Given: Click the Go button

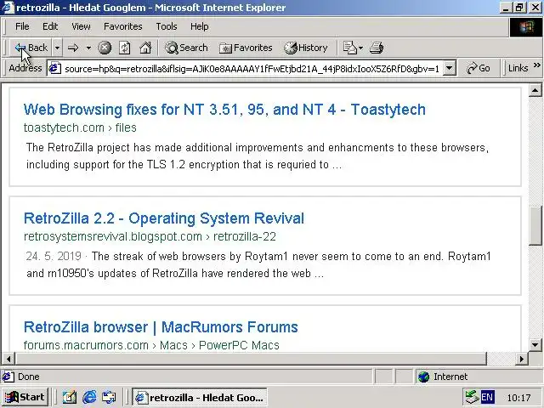Looking at the screenshot, I should pyautogui.click(x=479, y=68).
